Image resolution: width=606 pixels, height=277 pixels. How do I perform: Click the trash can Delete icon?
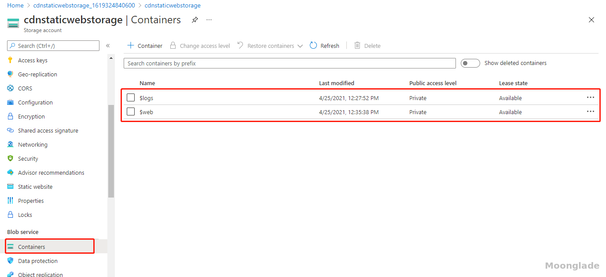click(x=357, y=45)
